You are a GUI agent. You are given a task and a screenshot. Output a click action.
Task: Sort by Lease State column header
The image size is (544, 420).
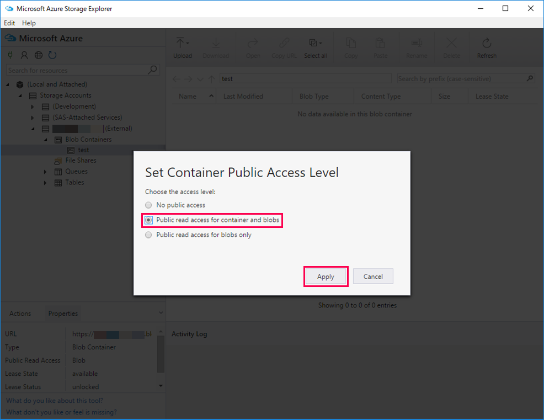pyautogui.click(x=503, y=96)
